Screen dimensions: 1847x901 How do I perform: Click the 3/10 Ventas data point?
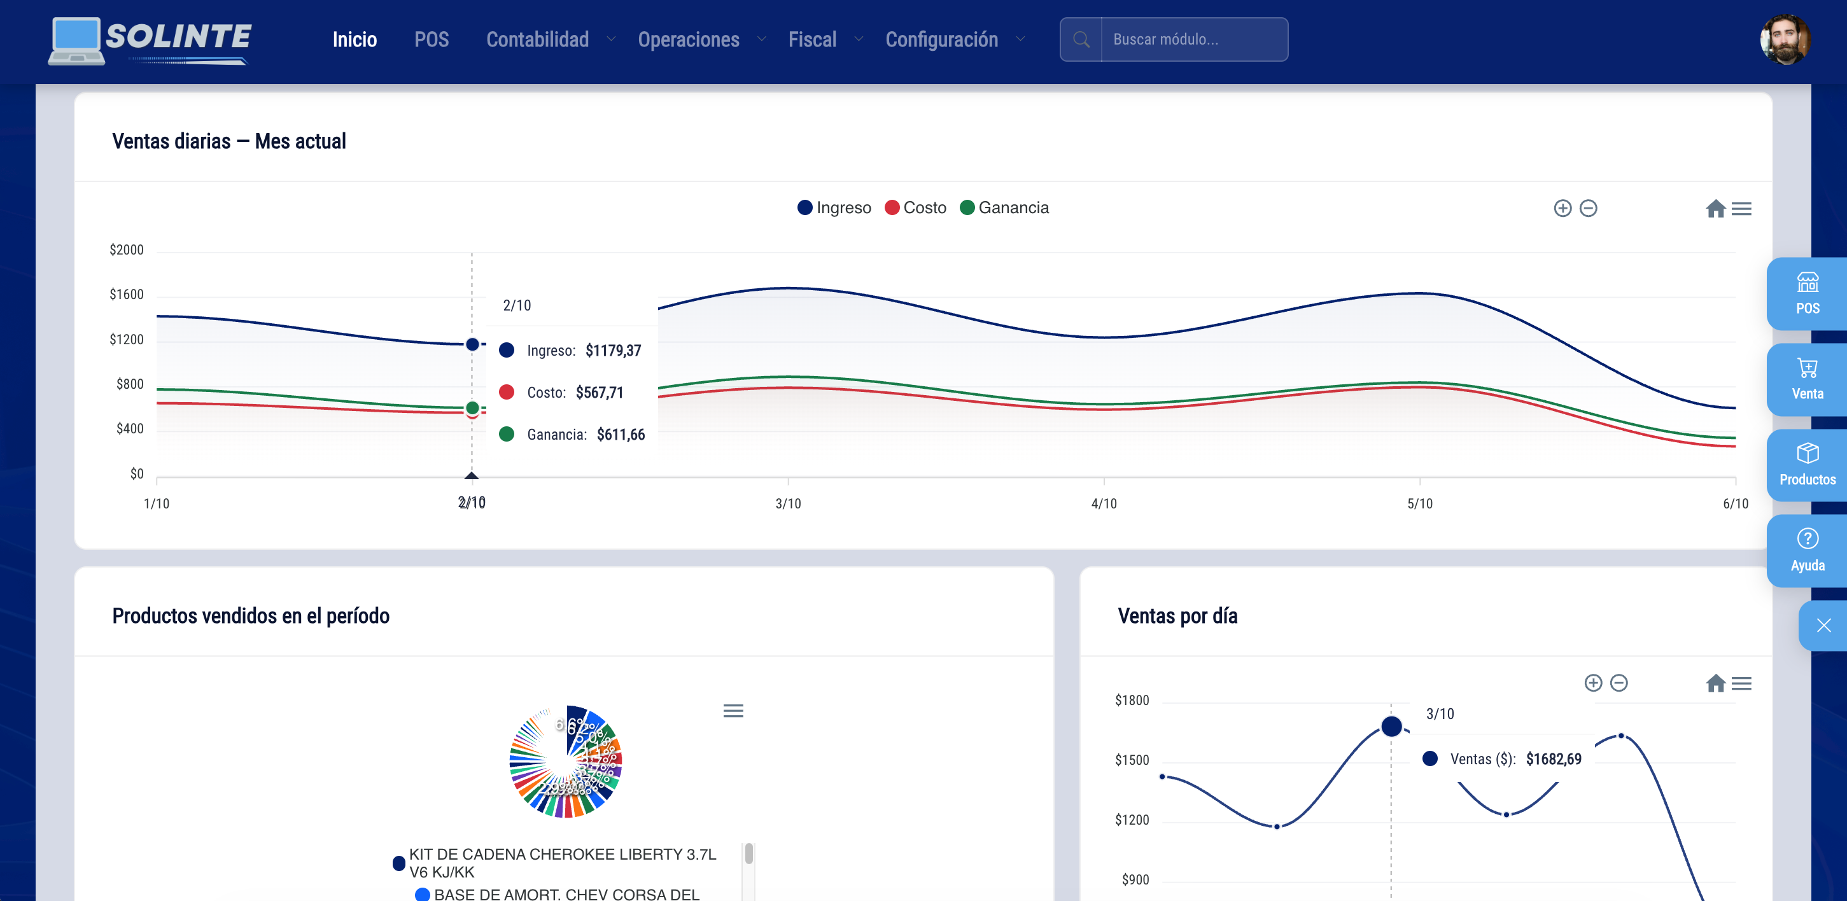pyautogui.click(x=1391, y=726)
